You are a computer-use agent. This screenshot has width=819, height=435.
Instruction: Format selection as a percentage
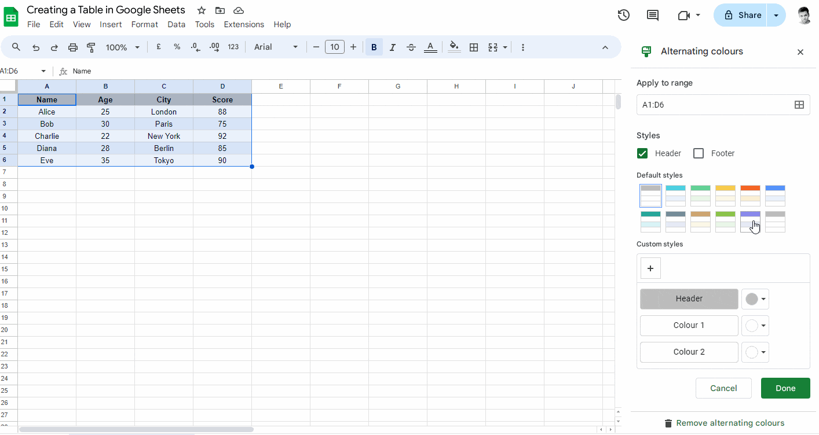(x=177, y=47)
